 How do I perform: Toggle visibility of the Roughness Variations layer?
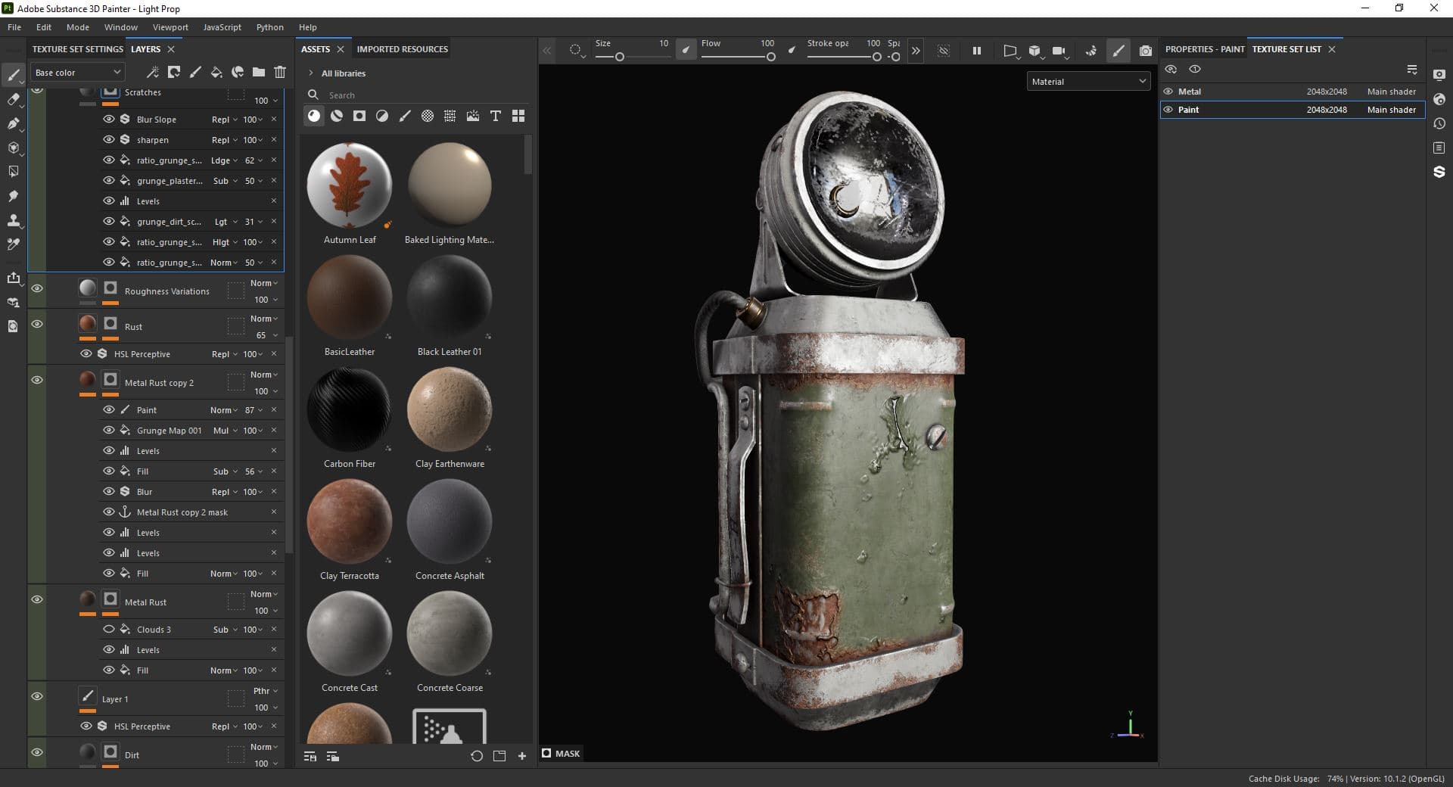37,288
